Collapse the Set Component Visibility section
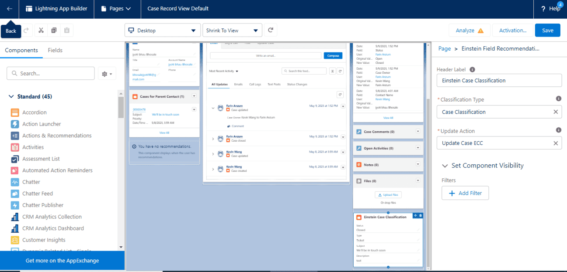 pos(445,166)
